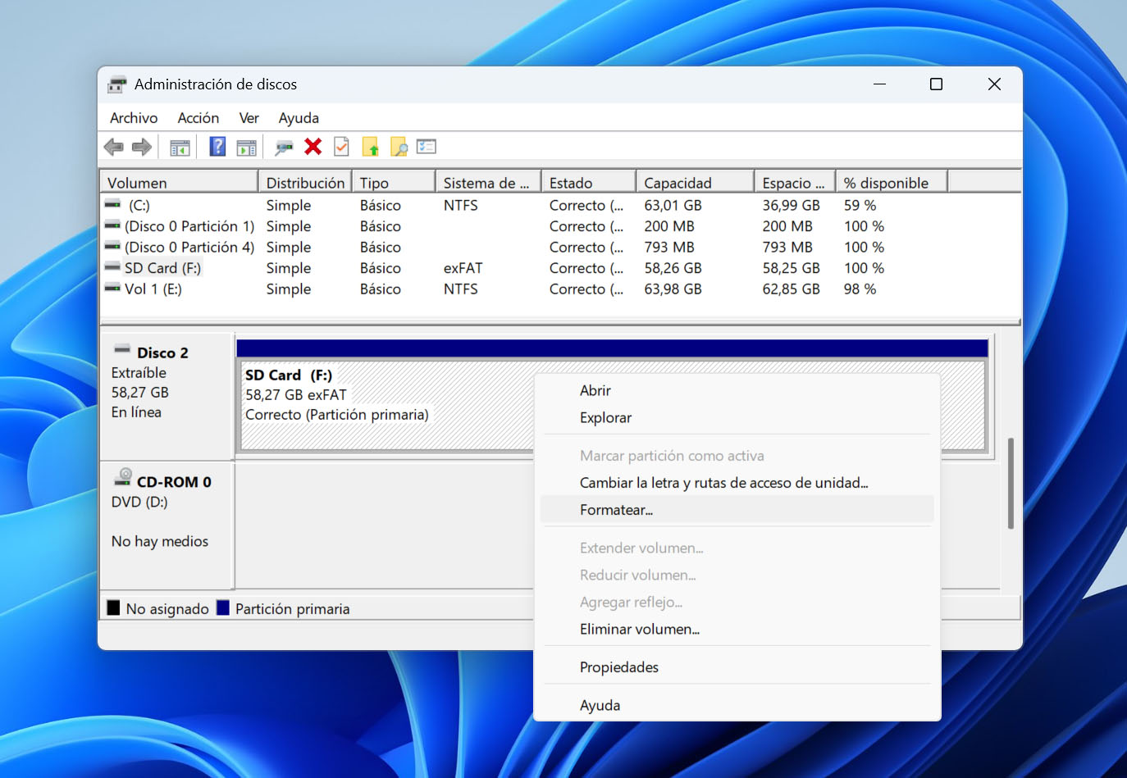Click the 59 % available cell
This screenshot has height=778, width=1127.
(860, 205)
